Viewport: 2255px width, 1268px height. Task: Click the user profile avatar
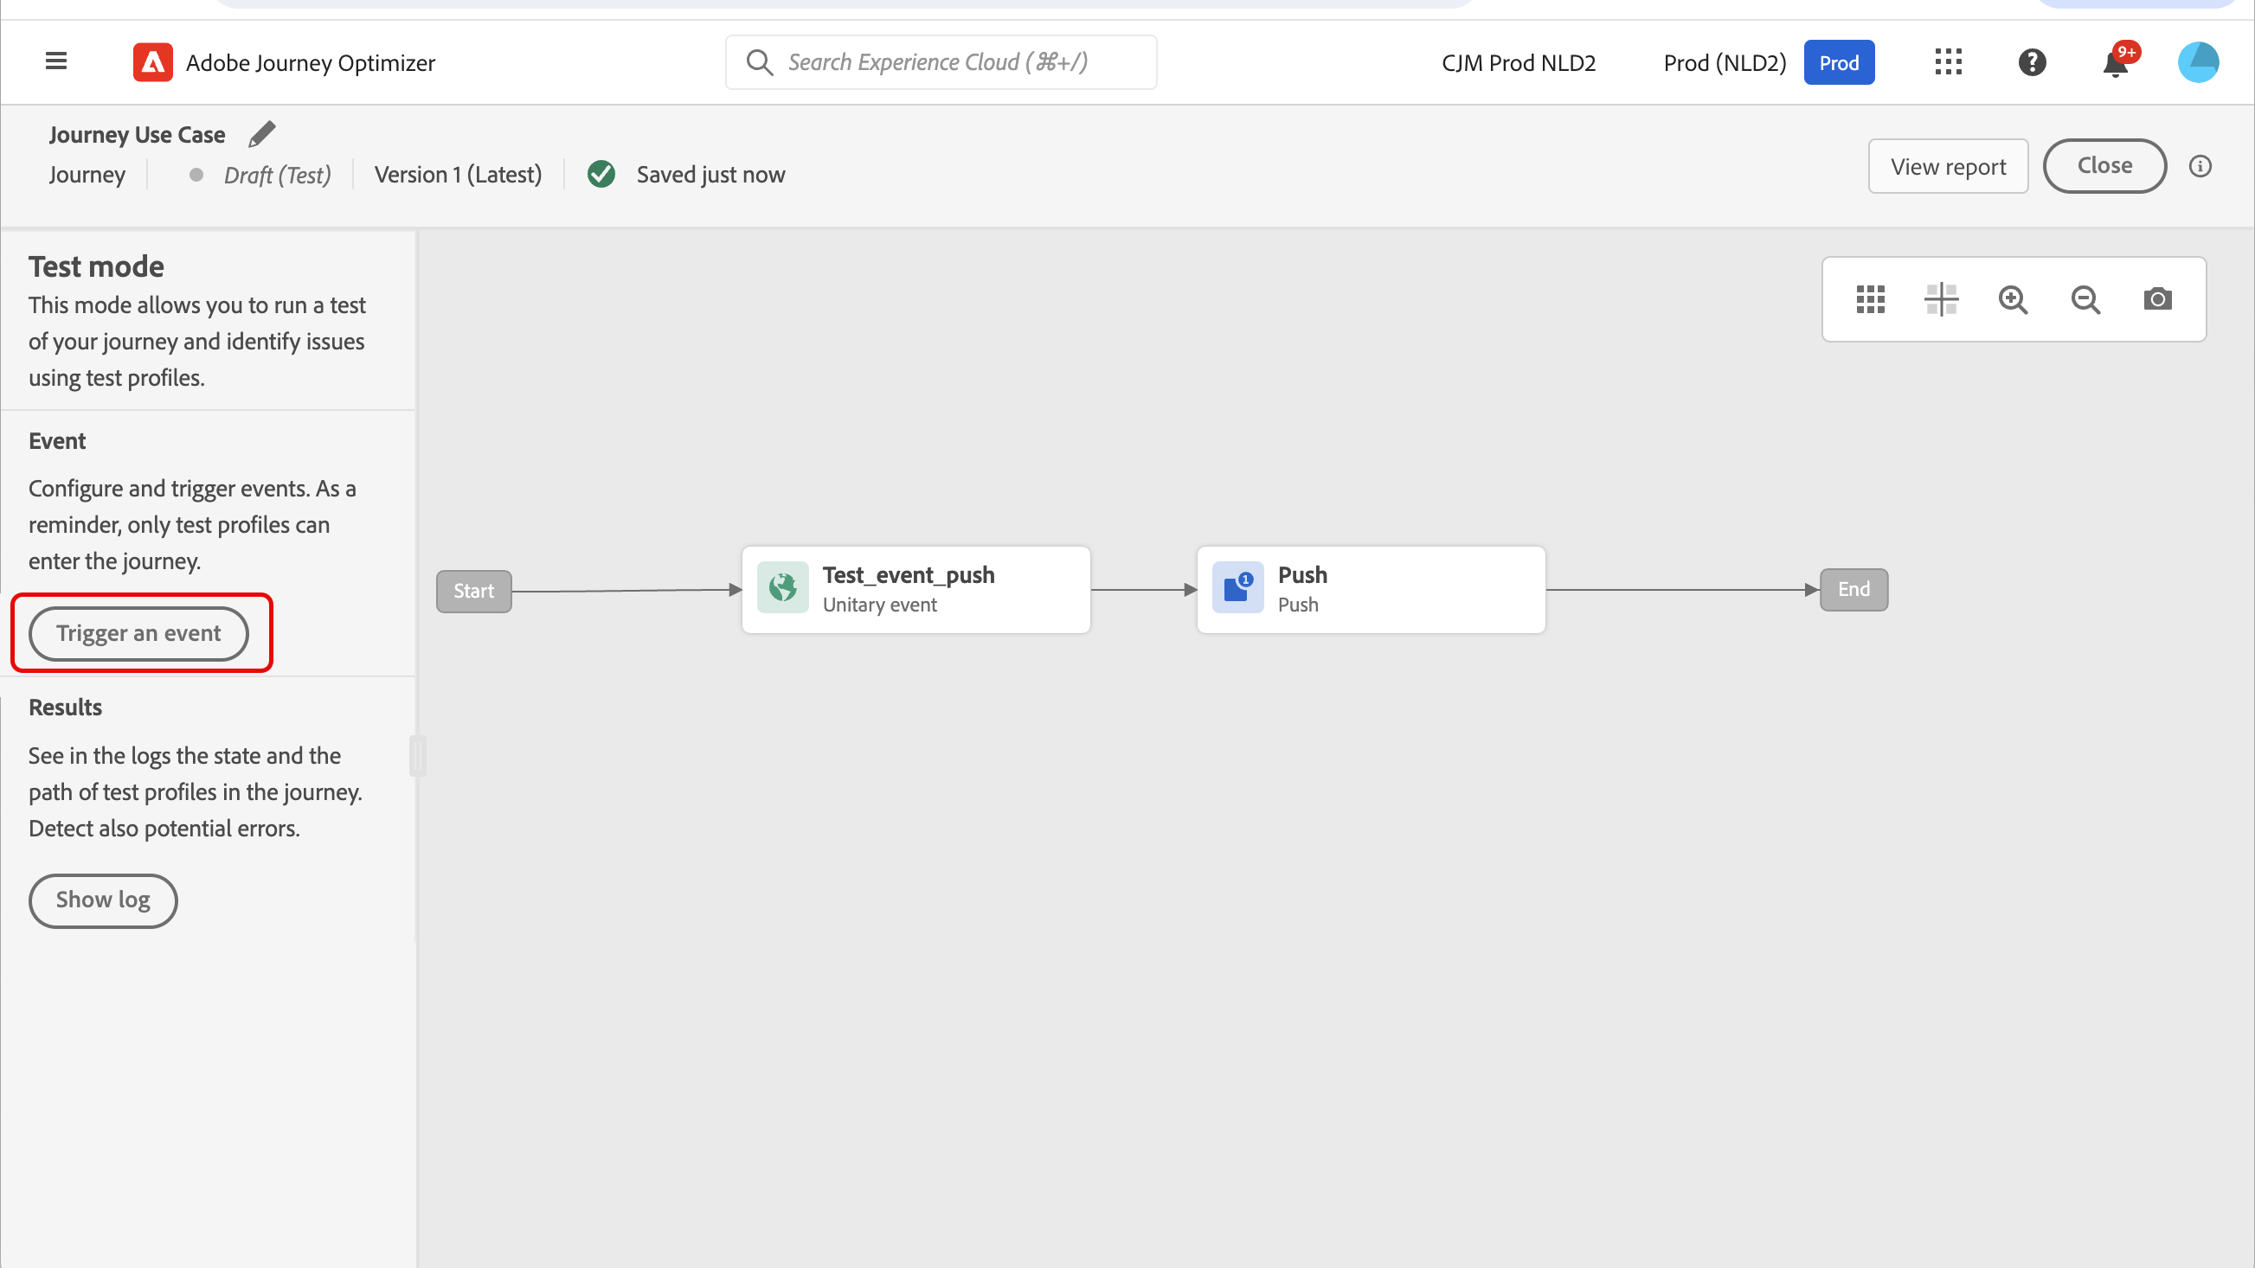[x=2197, y=62]
